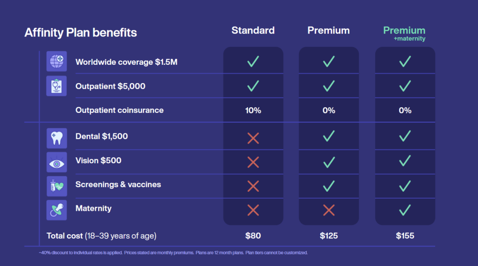Click Standard's red X for Screenings & vaccines
Screen dimensions: 478x266
click(x=253, y=186)
